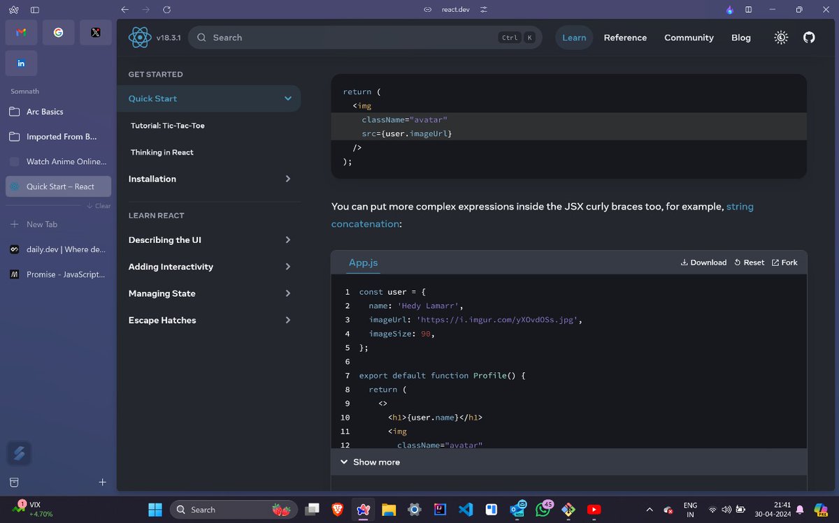Open the React GitHub repository icon
The height and width of the screenshot is (523, 839).
point(809,38)
